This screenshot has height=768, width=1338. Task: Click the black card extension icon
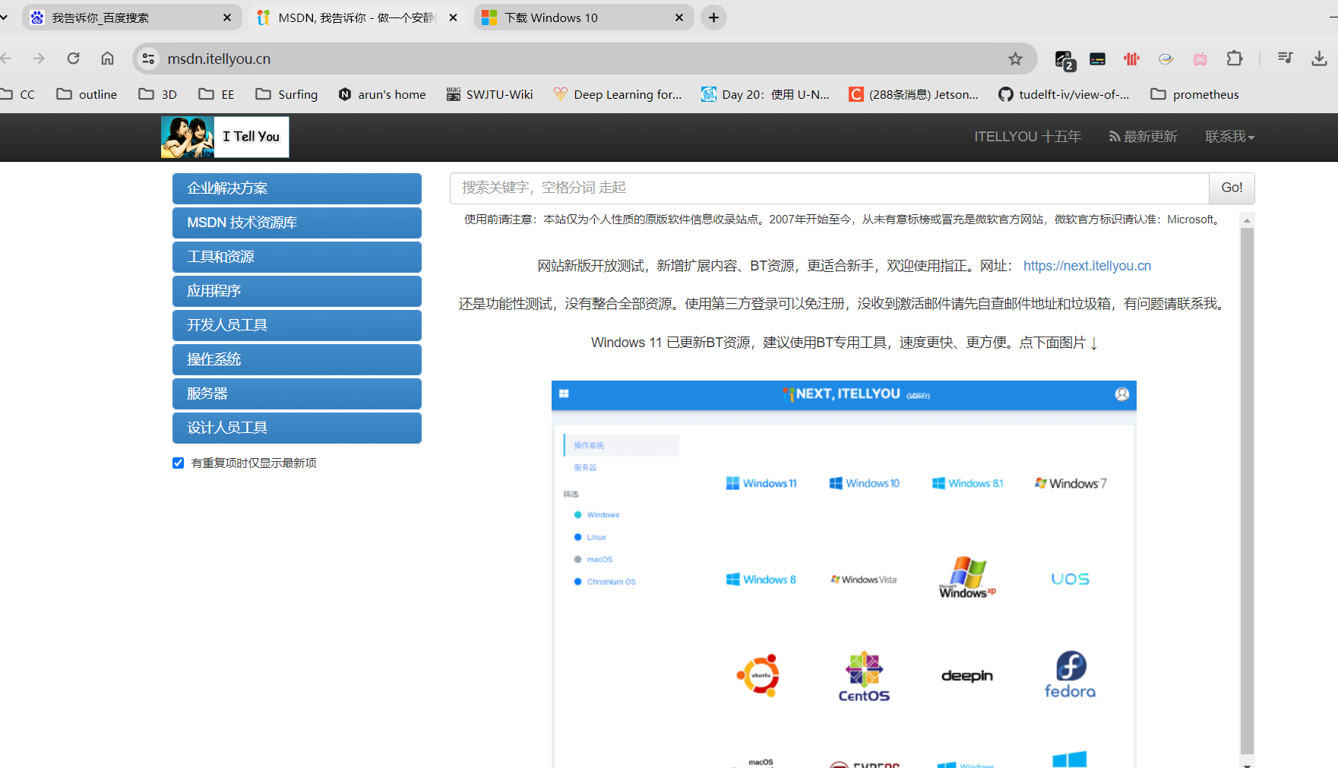(1097, 58)
